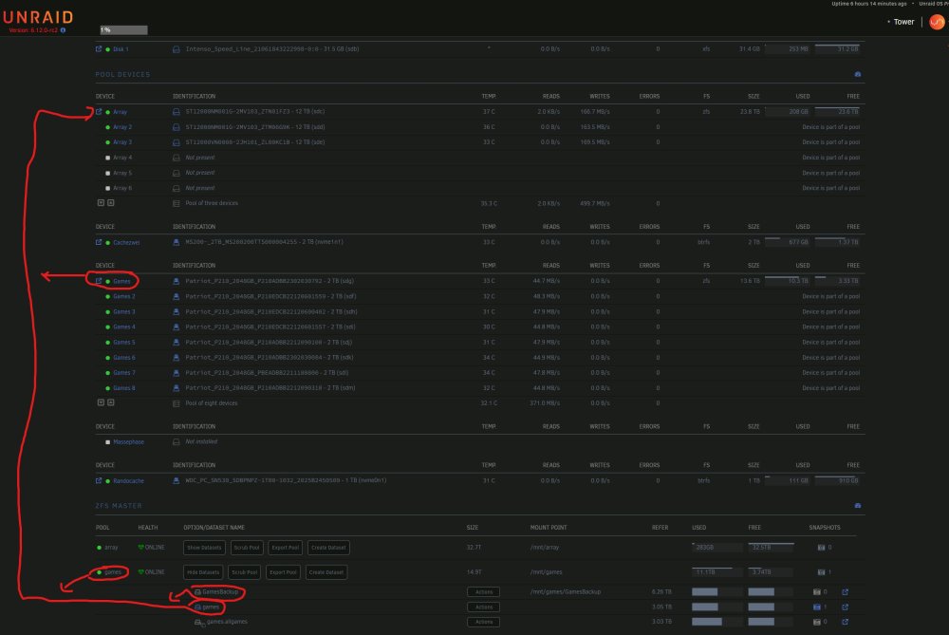
Task: Click Export Pool for games pool
Action: (x=283, y=572)
